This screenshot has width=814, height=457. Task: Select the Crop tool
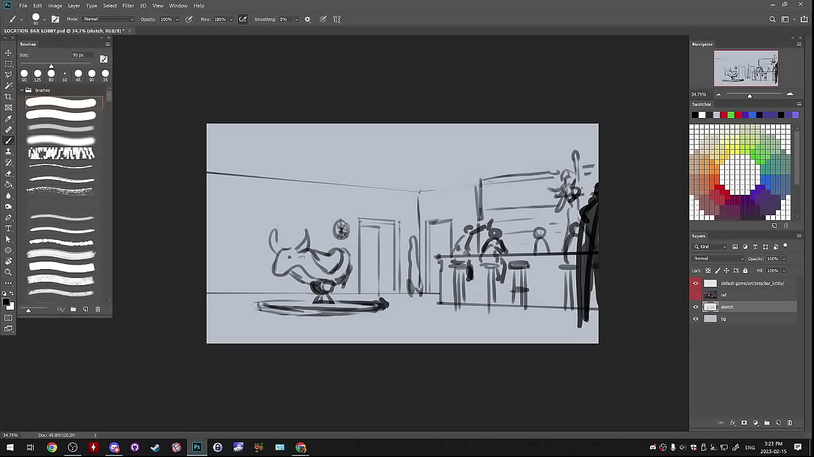[x=8, y=96]
